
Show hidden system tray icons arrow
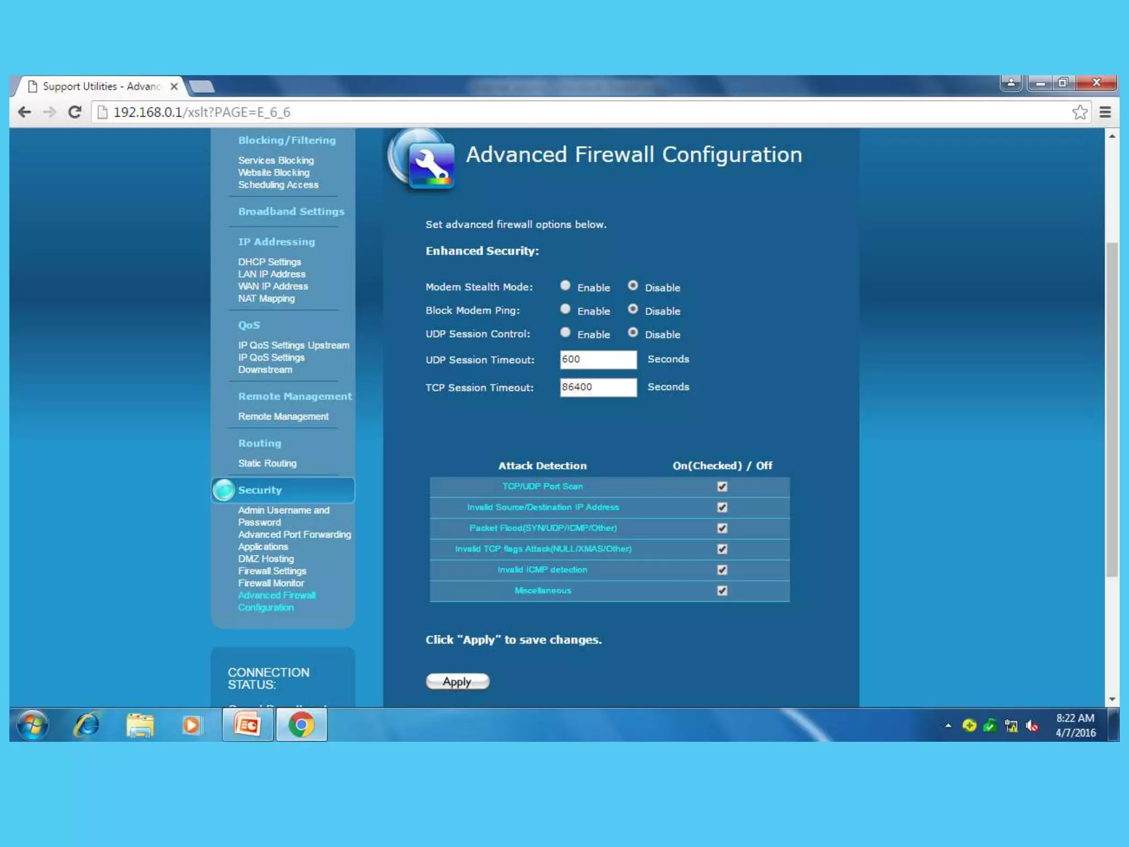click(x=948, y=726)
